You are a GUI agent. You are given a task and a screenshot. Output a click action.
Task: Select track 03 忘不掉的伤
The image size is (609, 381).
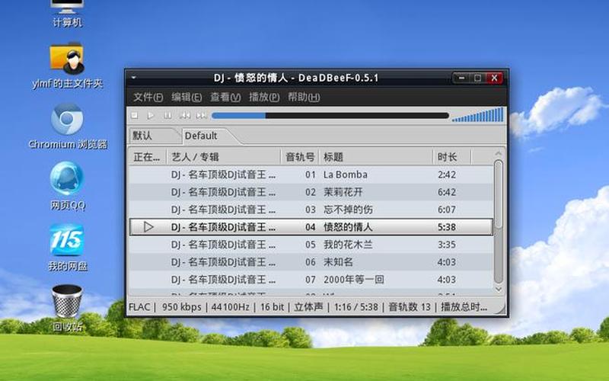pos(311,210)
